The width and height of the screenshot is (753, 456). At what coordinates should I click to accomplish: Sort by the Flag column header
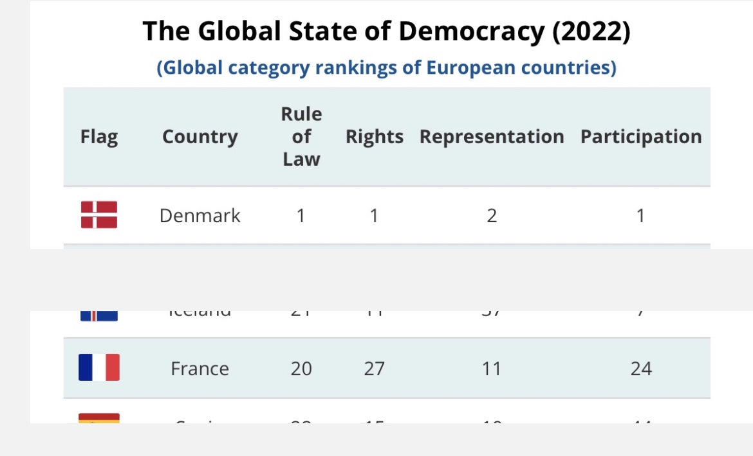(99, 137)
